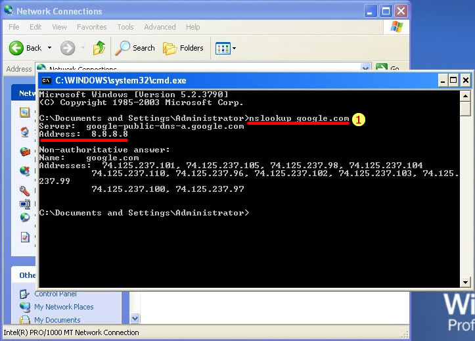
Task: Minimize the cmd.exe window
Action: 443,81
